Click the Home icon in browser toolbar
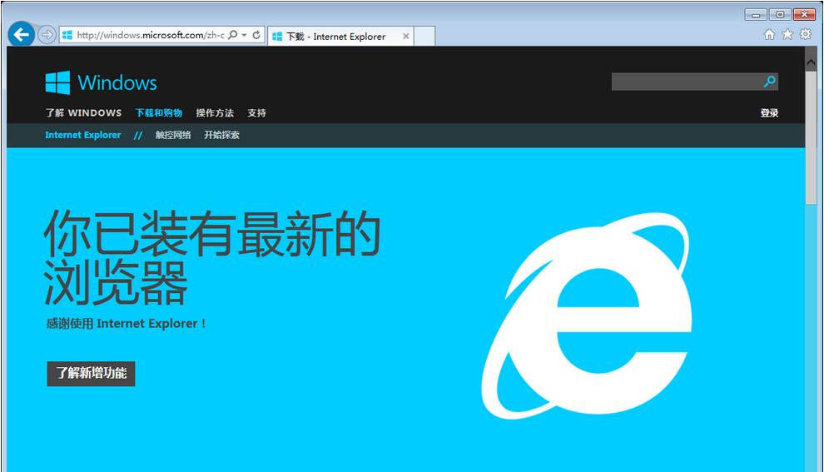 pos(769,34)
